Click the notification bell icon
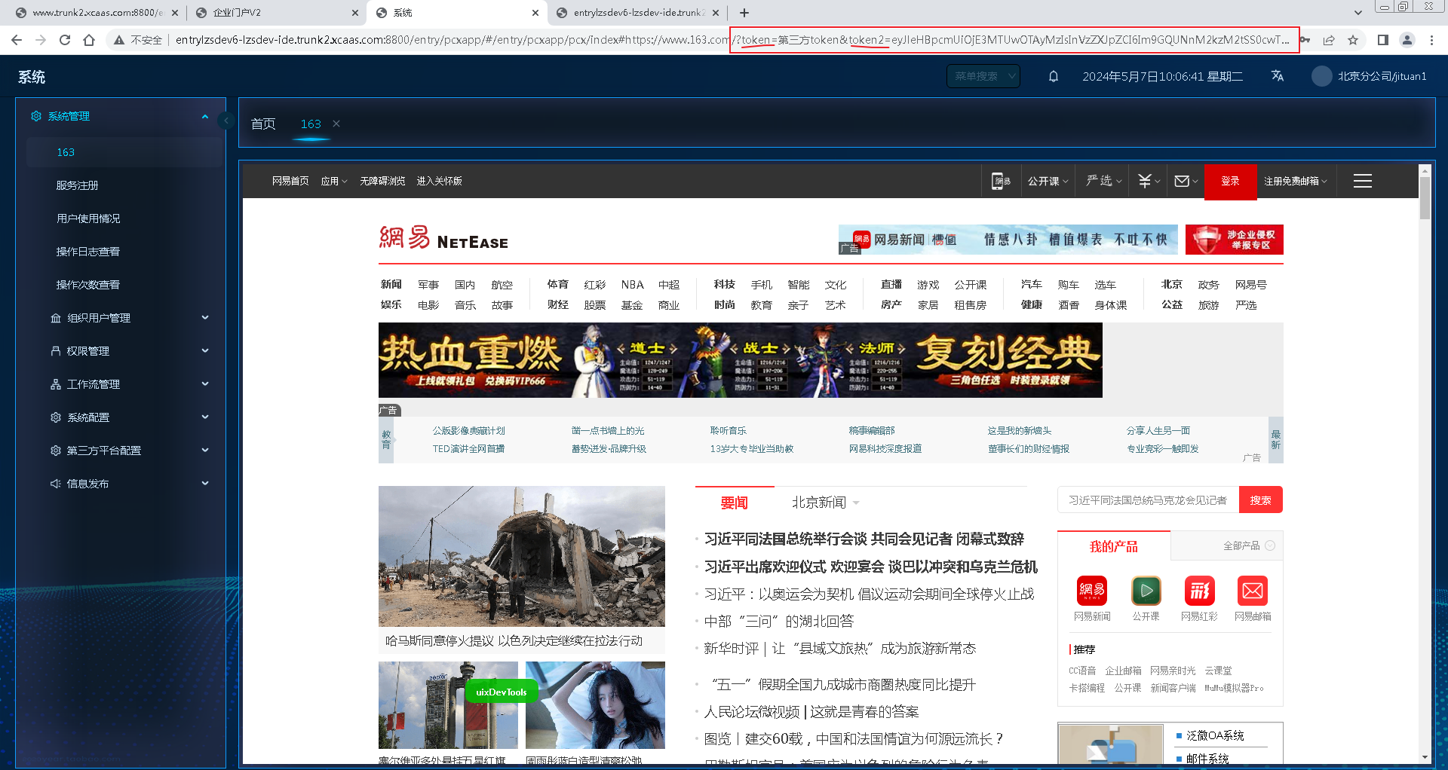Viewport: 1448px width, 770px height. (x=1054, y=76)
